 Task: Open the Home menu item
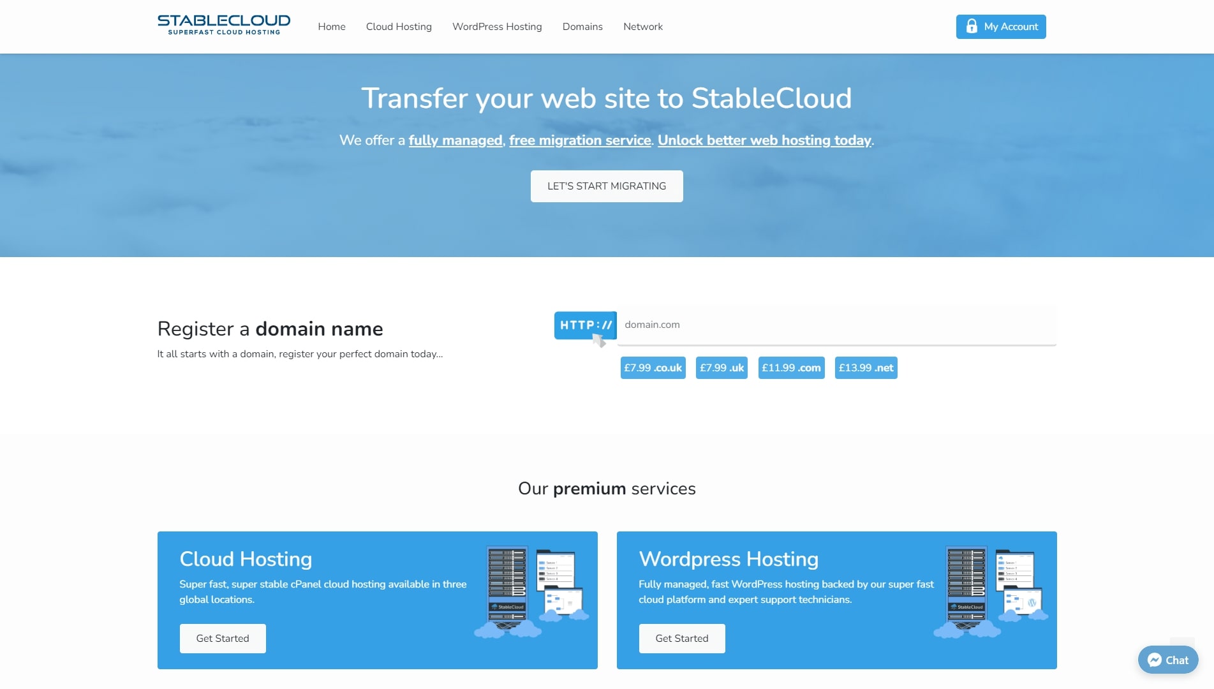(332, 27)
